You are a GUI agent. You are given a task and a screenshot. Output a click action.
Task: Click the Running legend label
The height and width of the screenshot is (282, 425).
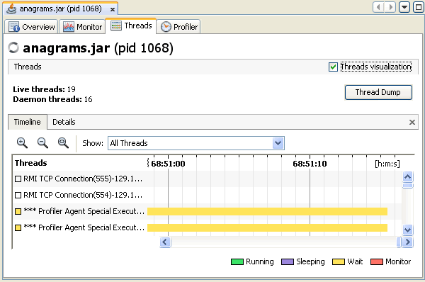[260, 262]
